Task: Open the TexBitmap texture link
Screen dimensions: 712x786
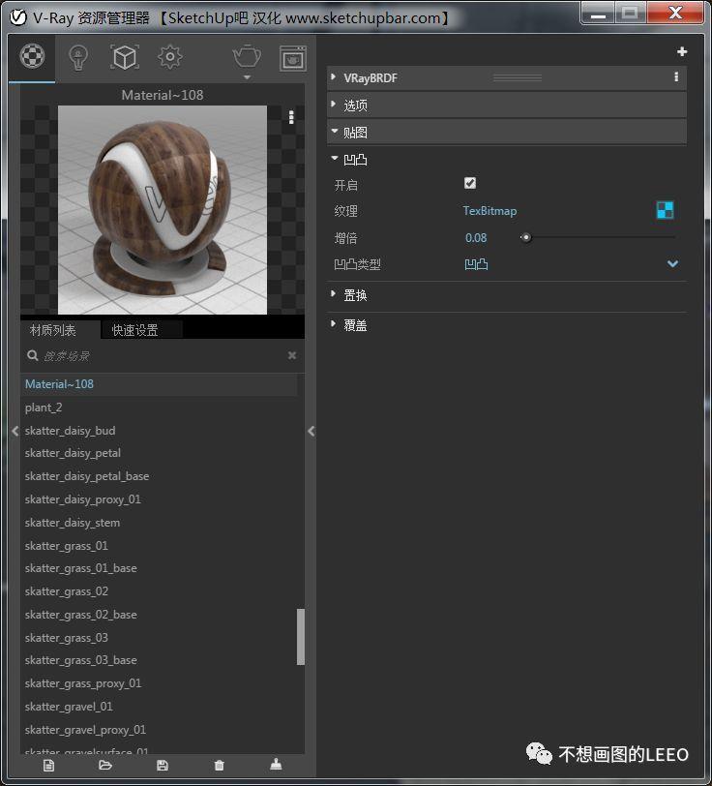Action: 489,211
